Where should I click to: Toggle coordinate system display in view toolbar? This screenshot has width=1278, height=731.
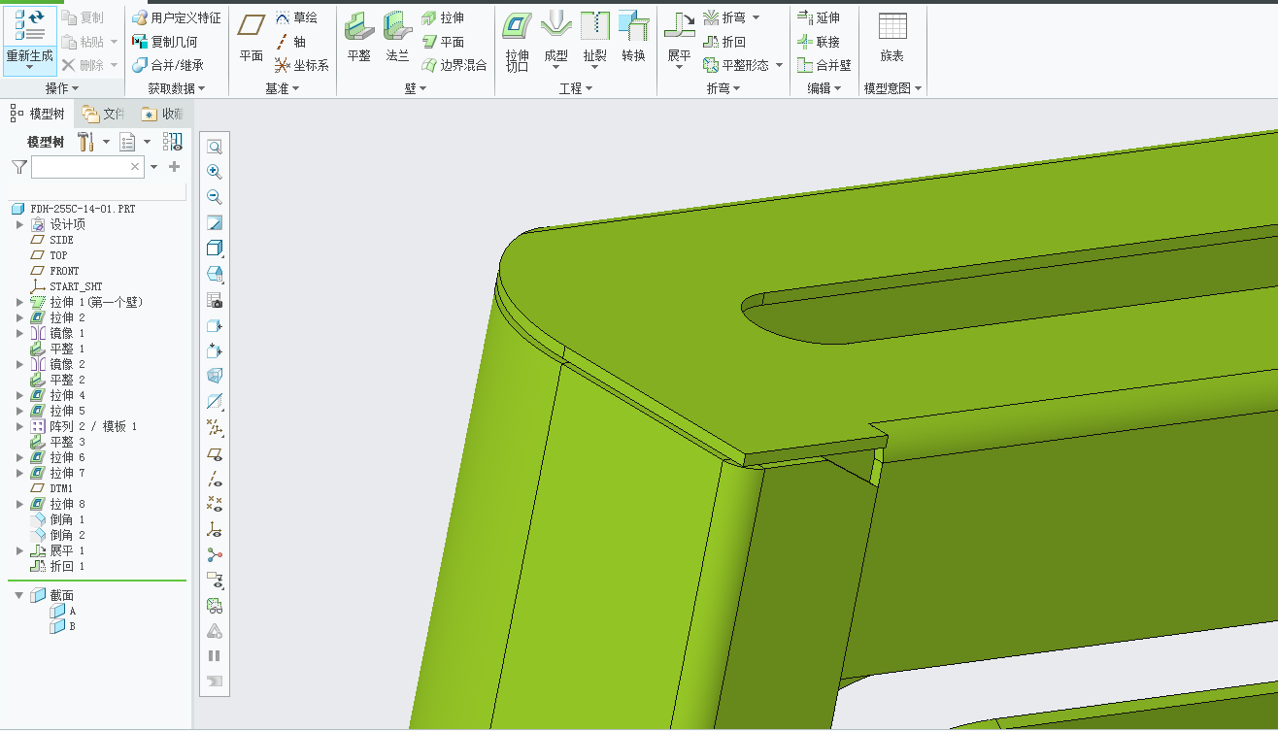pyautogui.click(x=215, y=529)
